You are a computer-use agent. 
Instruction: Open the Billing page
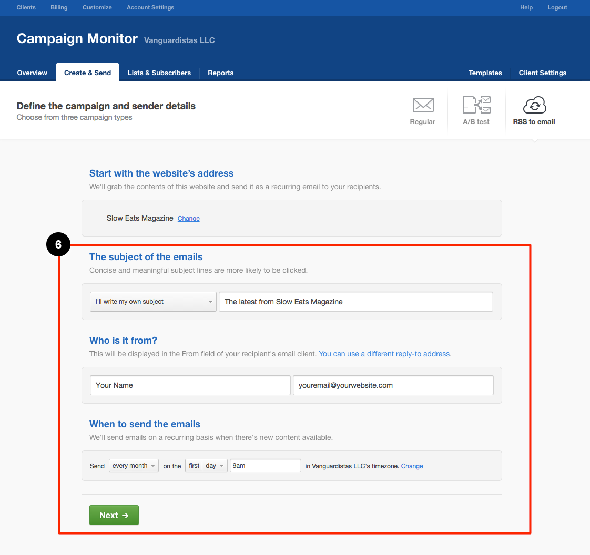pyautogui.click(x=59, y=7)
